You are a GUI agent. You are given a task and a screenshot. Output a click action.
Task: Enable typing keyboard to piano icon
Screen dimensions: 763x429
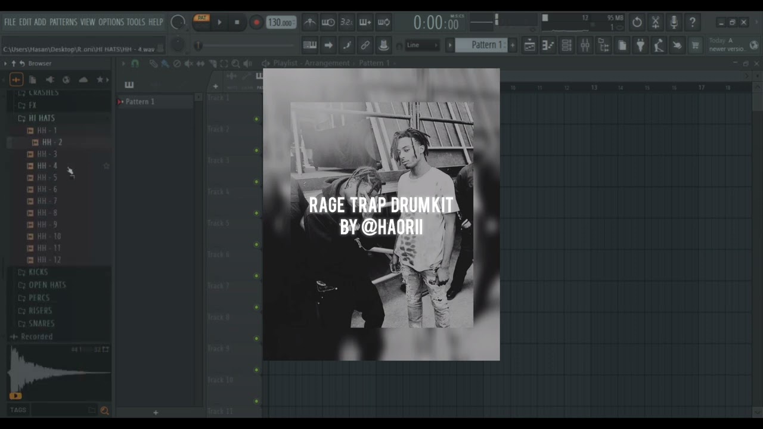(x=309, y=45)
